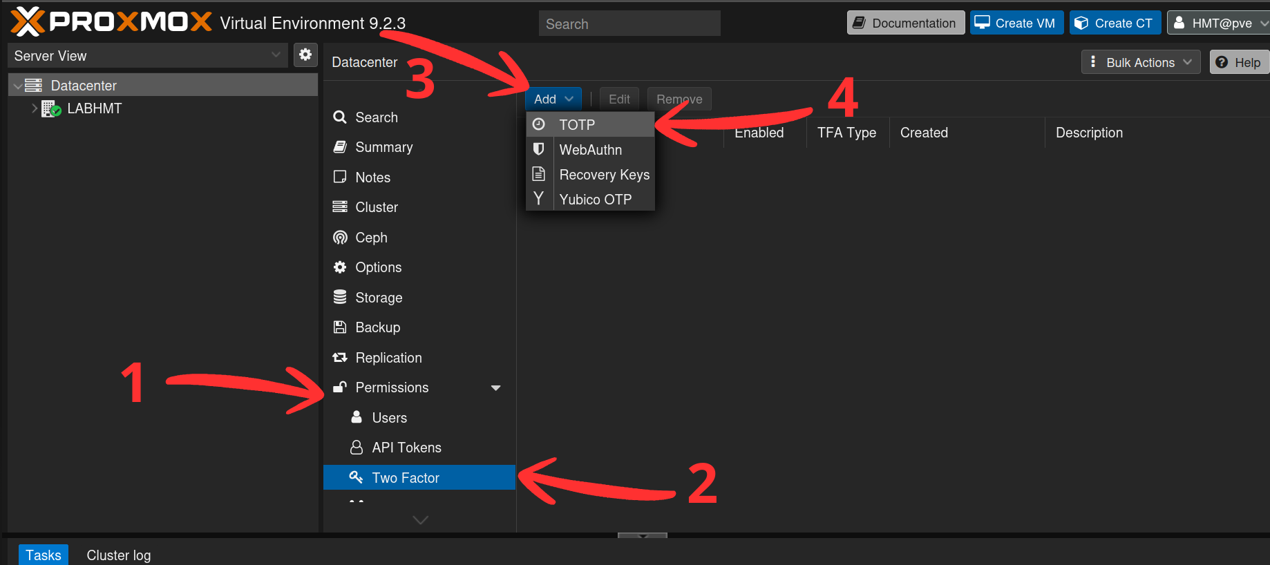Click the Permissions unlock icon
The height and width of the screenshot is (565, 1270).
point(339,387)
